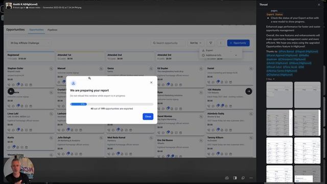Click the presenter webcam bubble

tap(19, 170)
